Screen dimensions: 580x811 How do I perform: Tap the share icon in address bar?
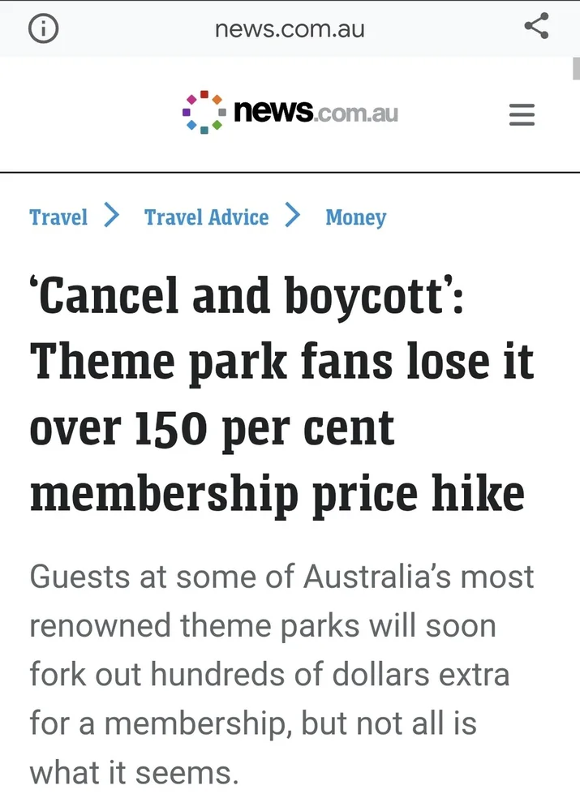pos(536,26)
